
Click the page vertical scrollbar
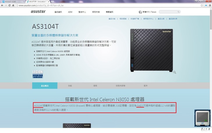pos(211,68)
